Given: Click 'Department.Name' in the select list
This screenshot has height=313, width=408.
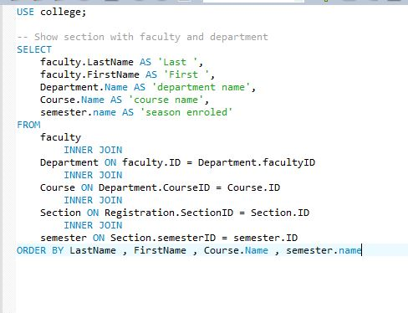Looking at the screenshot, I should click(84, 87).
